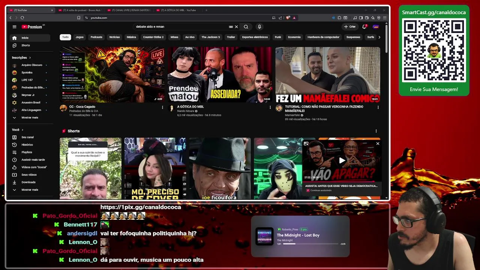Click the Criar button
This screenshot has height=270, width=480.
pos(350,27)
